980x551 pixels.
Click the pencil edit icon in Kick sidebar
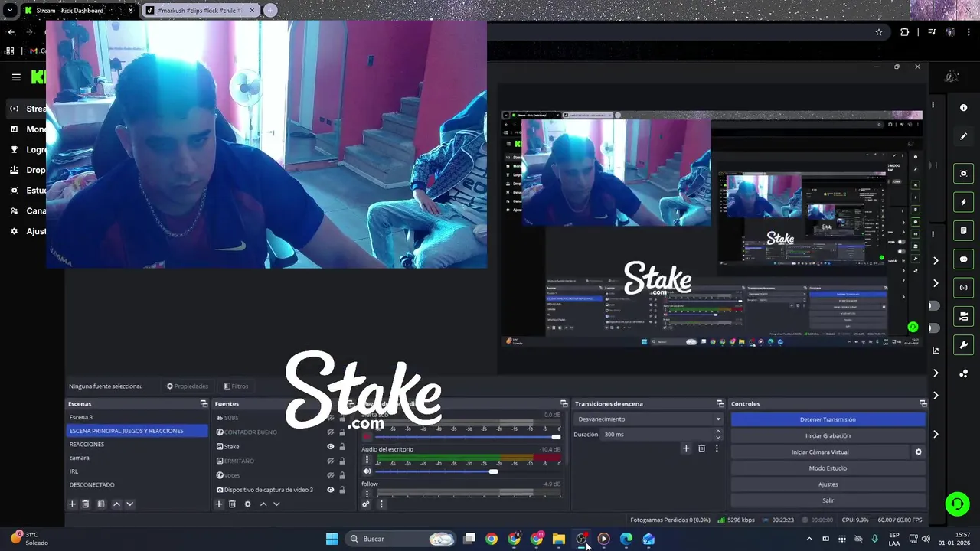pyautogui.click(x=963, y=136)
